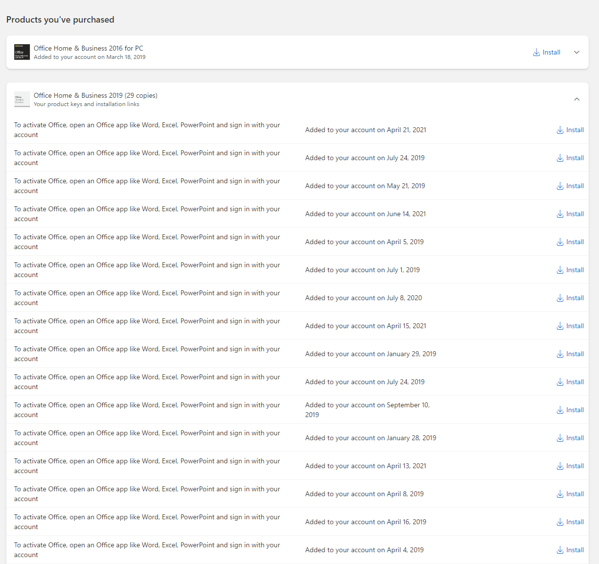
Task: Click date text 'June 14, 2021'
Action: (x=406, y=214)
